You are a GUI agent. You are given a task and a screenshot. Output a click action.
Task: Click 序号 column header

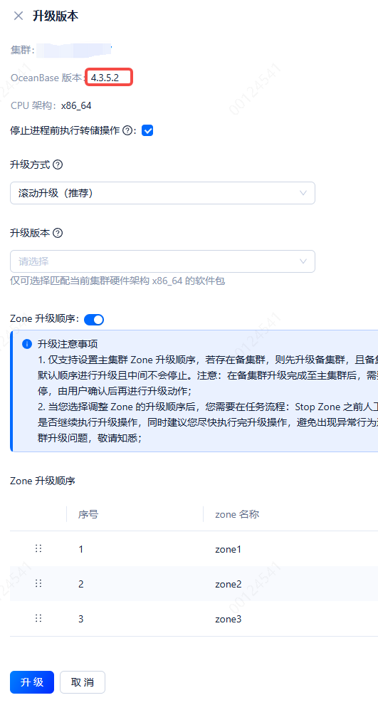tap(88, 514)
